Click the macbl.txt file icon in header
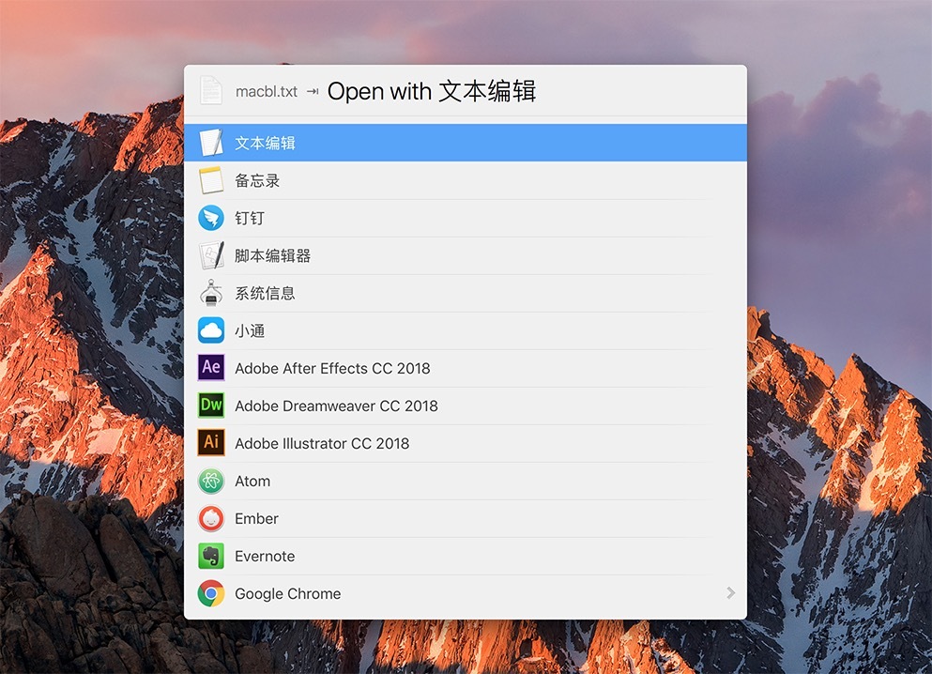Viewport: 932px width, 674px height. pyautogui.click(x=211, y=90)
